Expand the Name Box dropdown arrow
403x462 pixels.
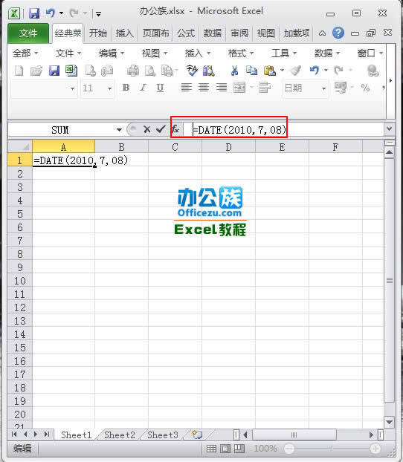click(119, 130)
